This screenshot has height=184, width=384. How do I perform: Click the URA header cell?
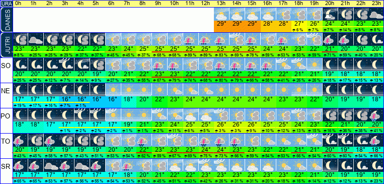tap(6, 4)
